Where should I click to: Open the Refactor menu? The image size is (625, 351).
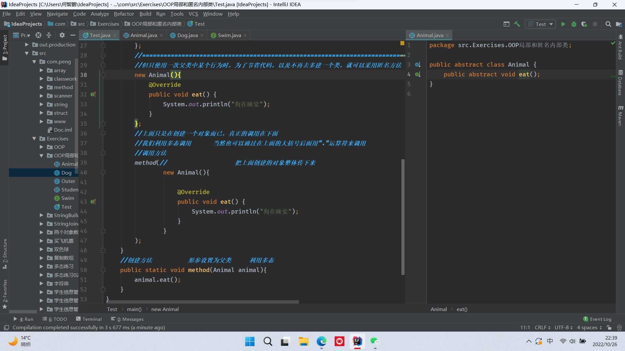[124, 14]
